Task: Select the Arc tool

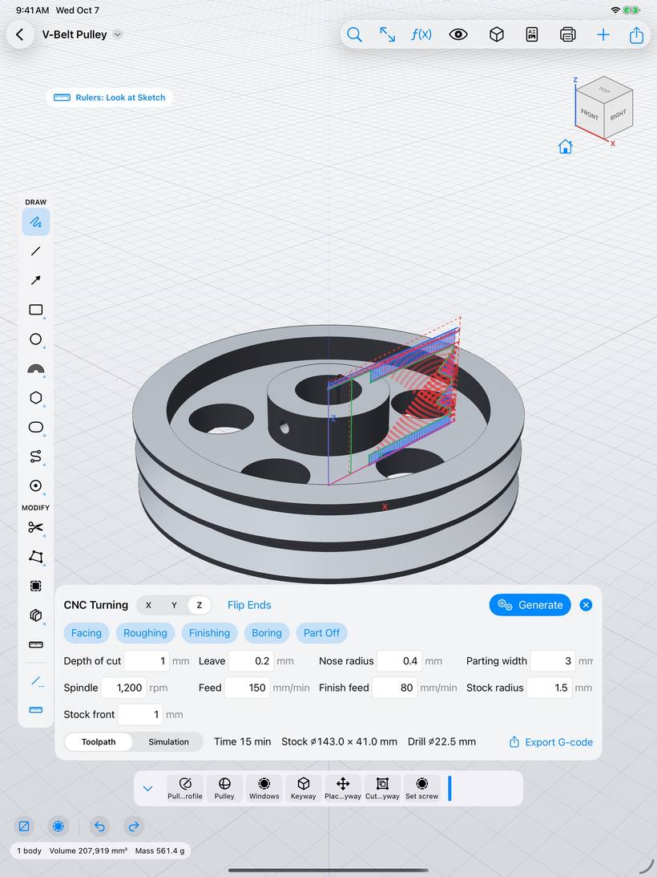Action: pyautogui.click(x=36, y=368)
